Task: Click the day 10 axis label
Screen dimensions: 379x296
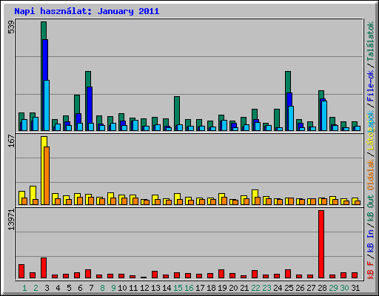Action: point(122,288)
